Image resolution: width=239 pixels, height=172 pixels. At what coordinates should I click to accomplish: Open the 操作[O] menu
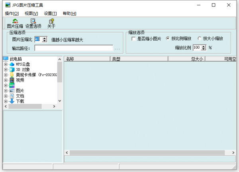click(x=12, y=14)
